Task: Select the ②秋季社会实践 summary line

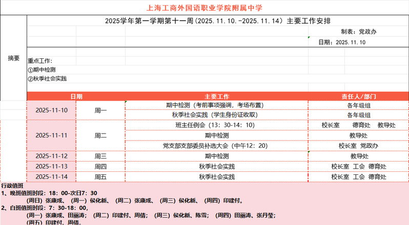Action: (47, 79)
